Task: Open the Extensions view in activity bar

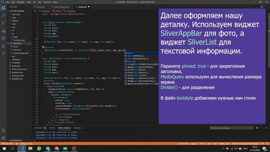Action: [x=3, y=38]
